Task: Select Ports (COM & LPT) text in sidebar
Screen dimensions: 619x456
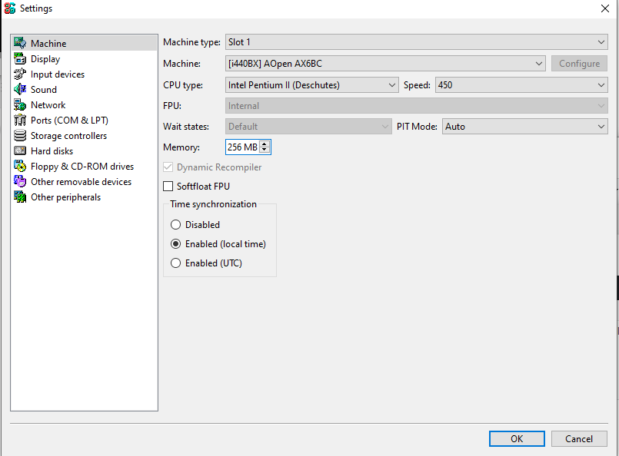Action: [x=69, y=121]
